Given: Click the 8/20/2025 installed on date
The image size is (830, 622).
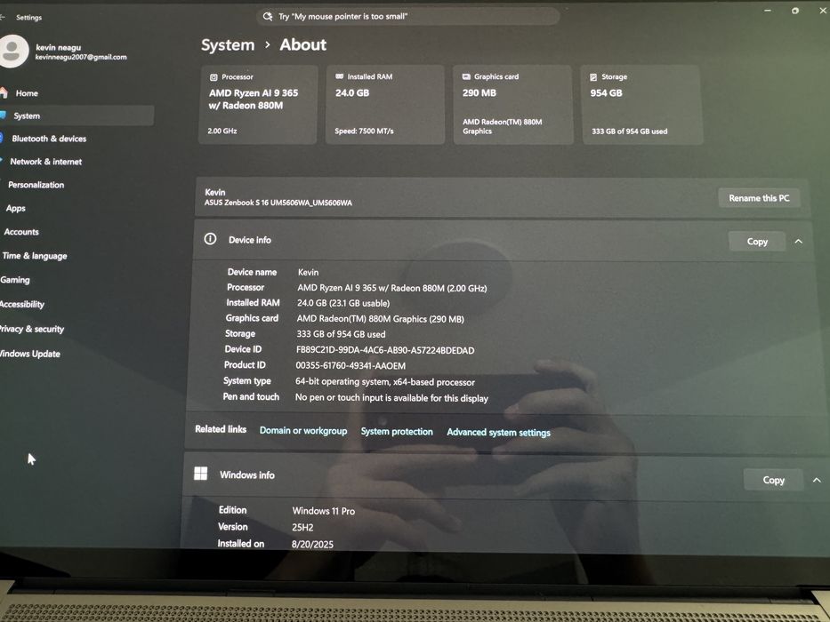Looking at the screenshot, I should pyautogui.click(x=312, y=544).
